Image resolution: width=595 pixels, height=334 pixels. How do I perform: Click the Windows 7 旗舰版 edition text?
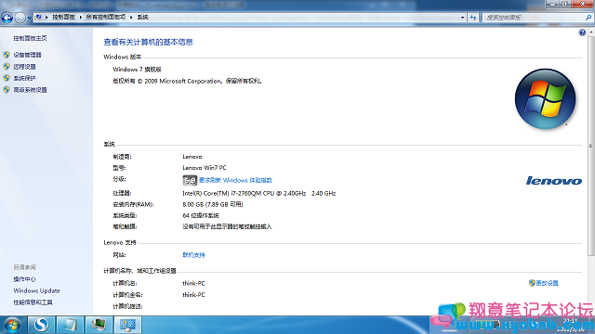click(137, 70)
